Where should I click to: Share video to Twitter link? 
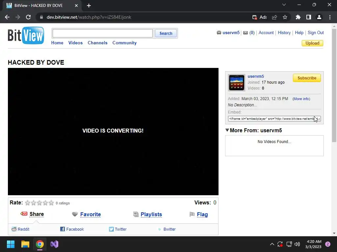(x=120, y=229)
